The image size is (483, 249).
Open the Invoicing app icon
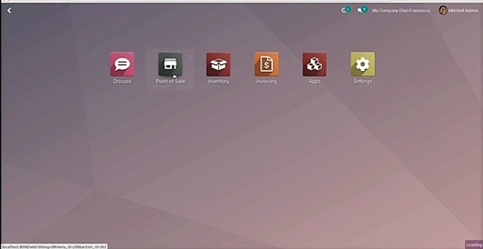tap(266, 64)
